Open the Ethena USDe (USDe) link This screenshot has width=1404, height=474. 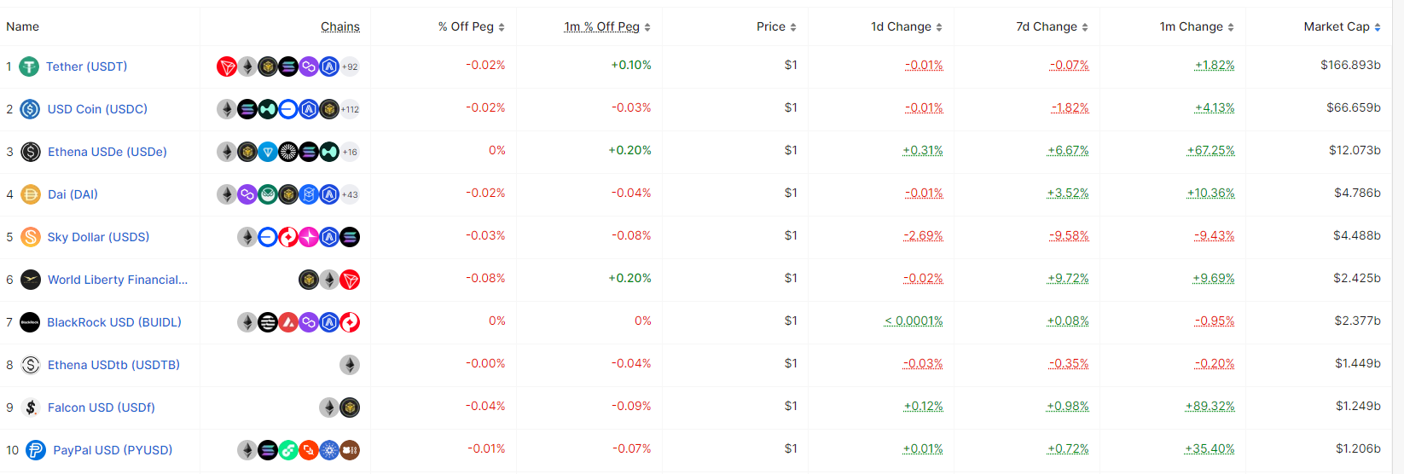click(x=107, y=152)
